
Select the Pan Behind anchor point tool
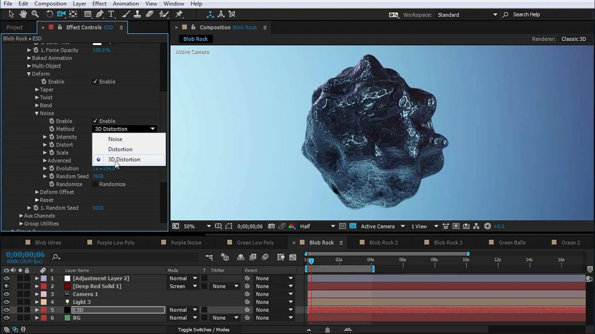click(73, 14)
